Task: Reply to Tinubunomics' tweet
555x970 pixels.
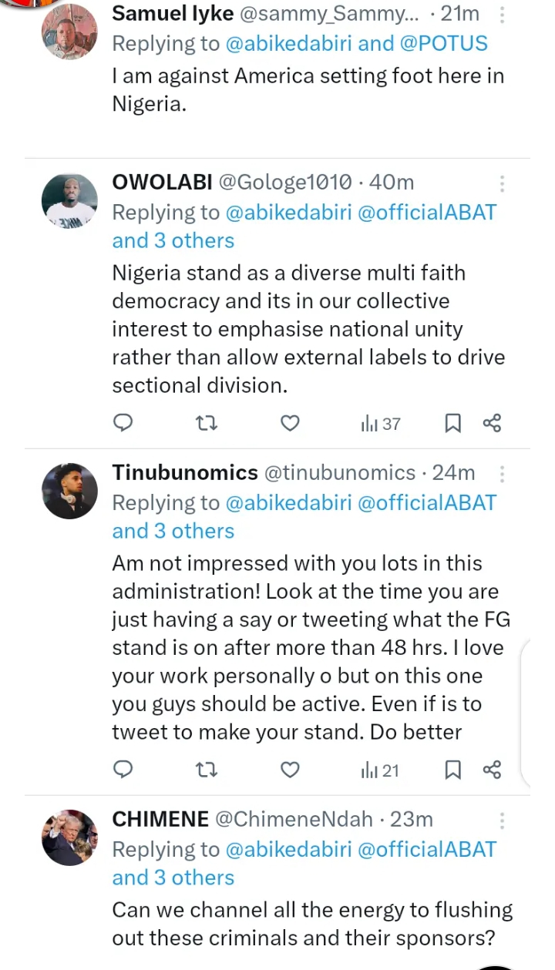Action: click(x=123, y=769)
